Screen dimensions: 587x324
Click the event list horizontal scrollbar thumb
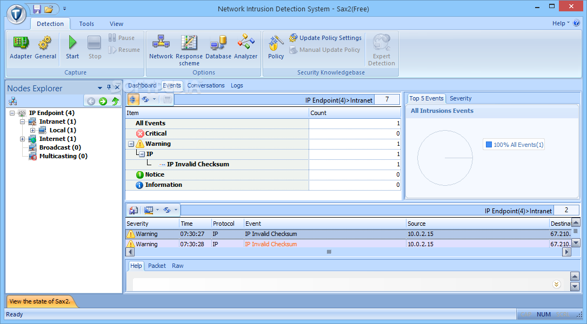point(329,252)
